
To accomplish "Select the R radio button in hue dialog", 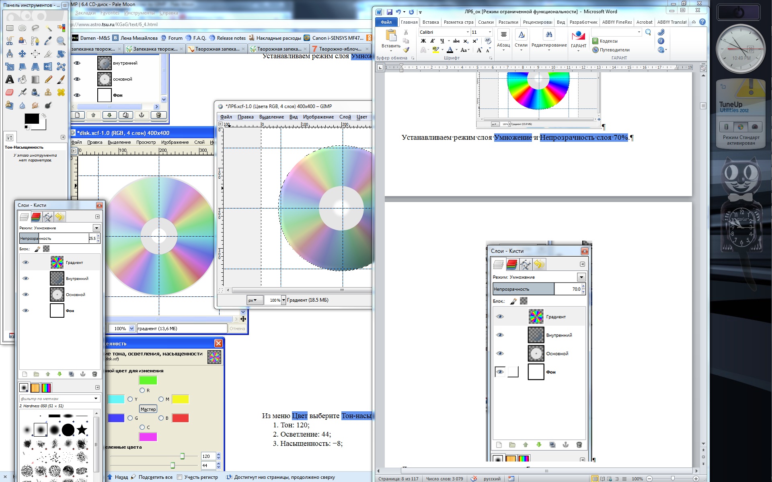I will pos(142,390).
